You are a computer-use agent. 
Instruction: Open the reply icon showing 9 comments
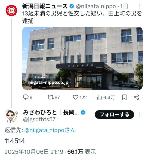pyautogui.click(x=26, y=97)
